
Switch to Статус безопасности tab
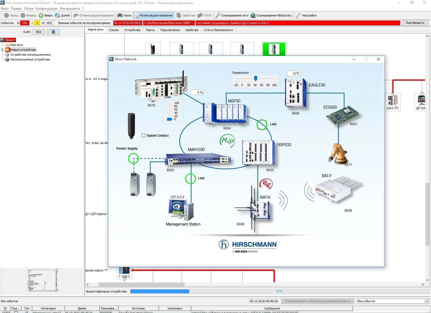click(218, 30)
